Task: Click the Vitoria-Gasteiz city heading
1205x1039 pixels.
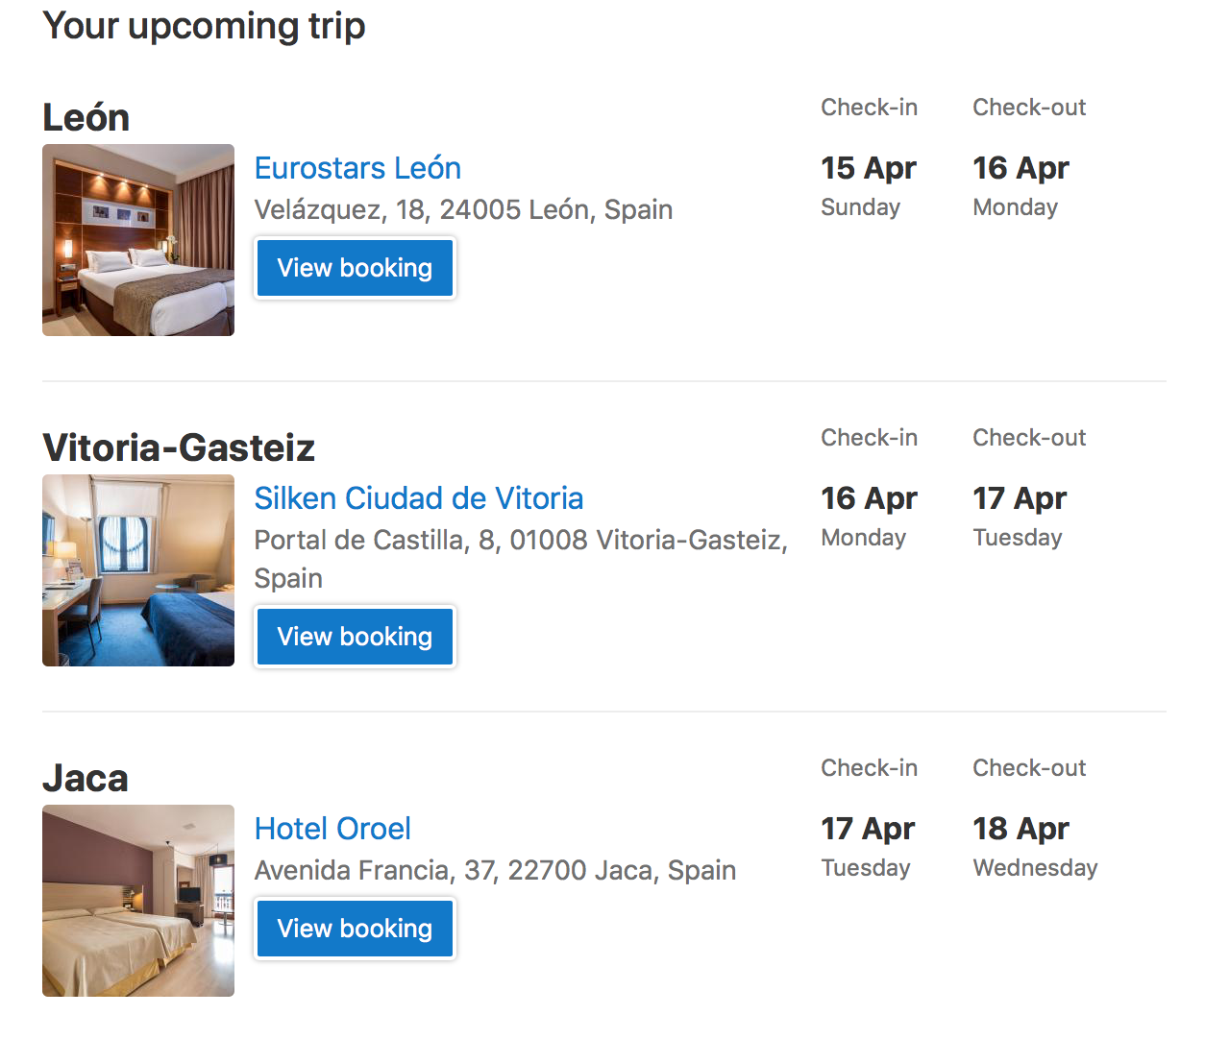Action: coord(179,448)
